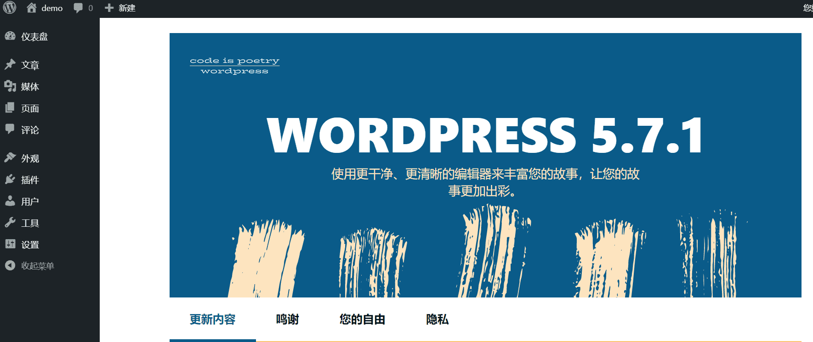The width and height of the screenshot is (813, 342).
Task: Click the 文章 pushpin icon
Action: point(10,64)
